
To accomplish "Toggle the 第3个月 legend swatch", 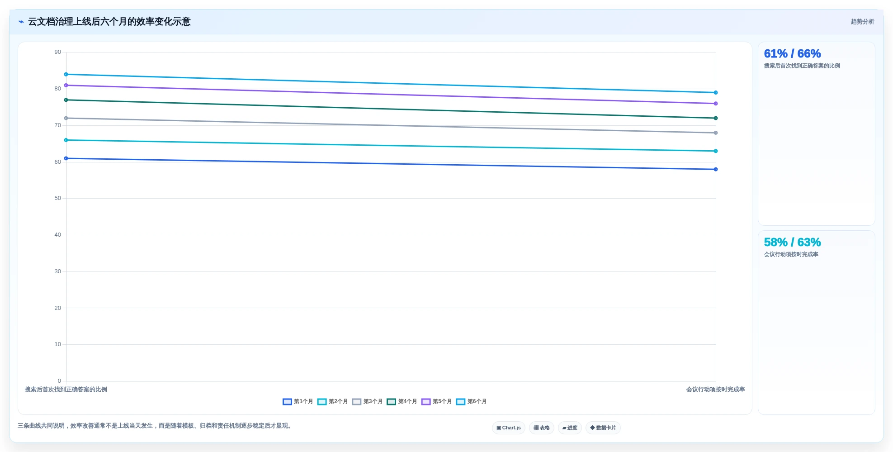I will click(x=357, y=402).
